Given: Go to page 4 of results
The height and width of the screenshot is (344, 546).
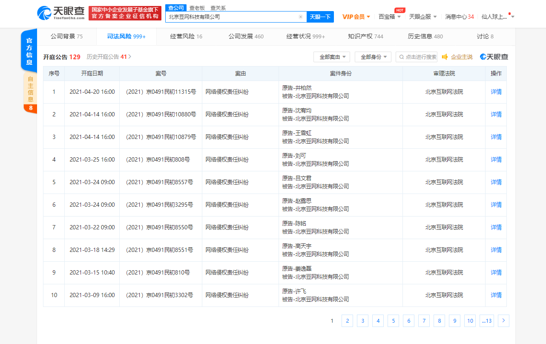Looking at the screenshot, I should point(378,321).
